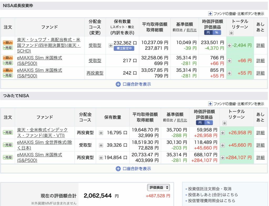Expand 口座合計を表示 under つみたてNISA

coord(133,169)
